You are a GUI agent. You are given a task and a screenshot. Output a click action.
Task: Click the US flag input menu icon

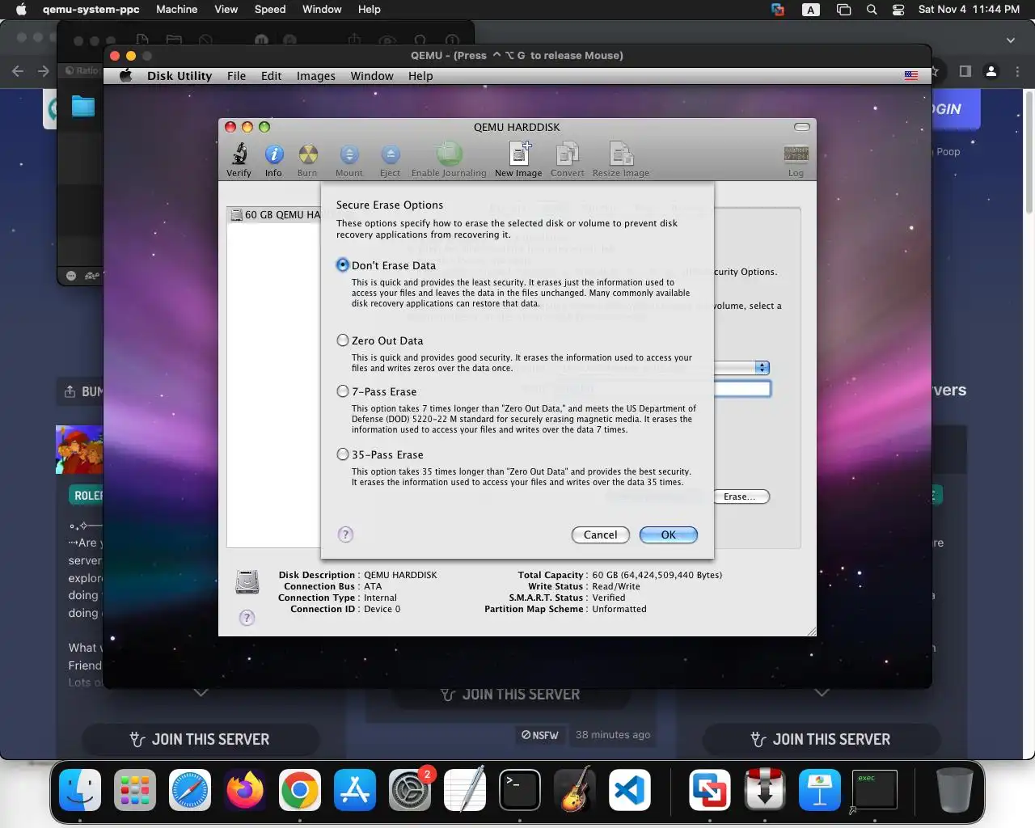[x=911, y=76]
